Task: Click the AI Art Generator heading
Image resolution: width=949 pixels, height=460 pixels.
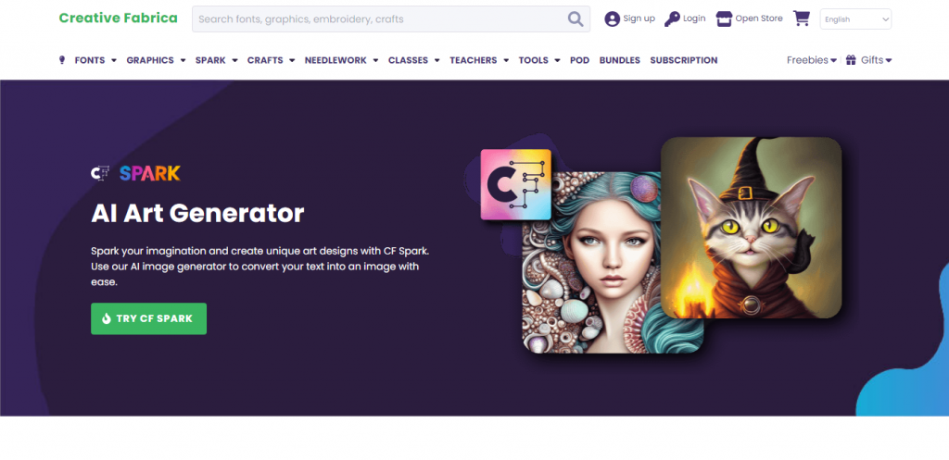Action: pos(197,213)
